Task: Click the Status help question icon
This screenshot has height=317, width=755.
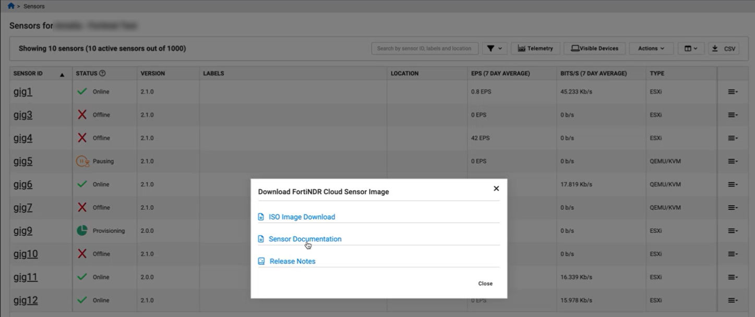Action: click(x=102, y=73)
